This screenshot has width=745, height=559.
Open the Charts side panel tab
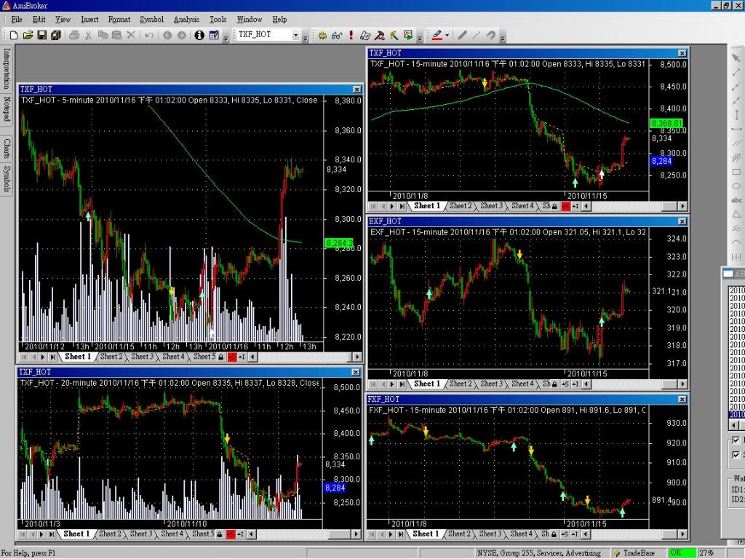(x=7, y=148)
